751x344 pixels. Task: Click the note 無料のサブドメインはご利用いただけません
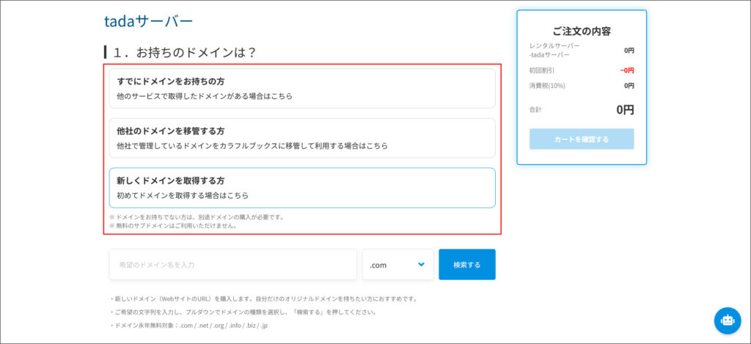point(174,226)
